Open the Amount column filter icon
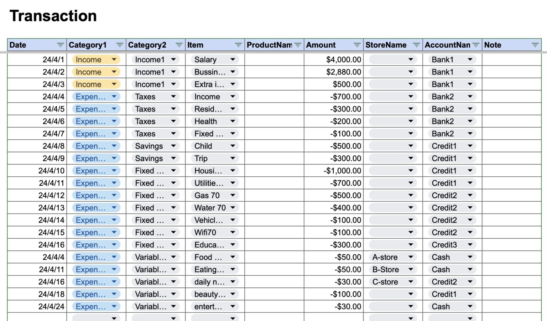547x321 pixels. click(x=357, y=45)
